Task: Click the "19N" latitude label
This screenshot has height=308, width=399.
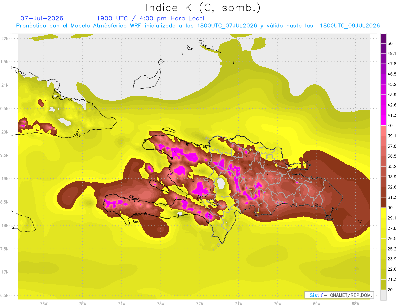Action: [6, 179]
